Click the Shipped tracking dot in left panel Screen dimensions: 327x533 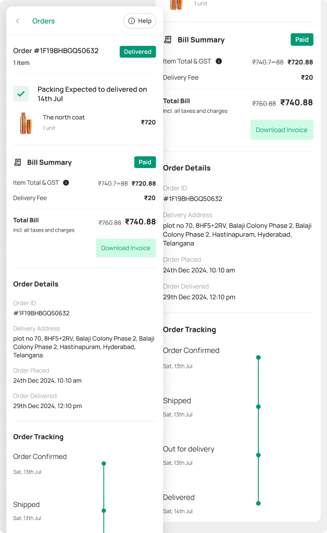pos(104,511)
